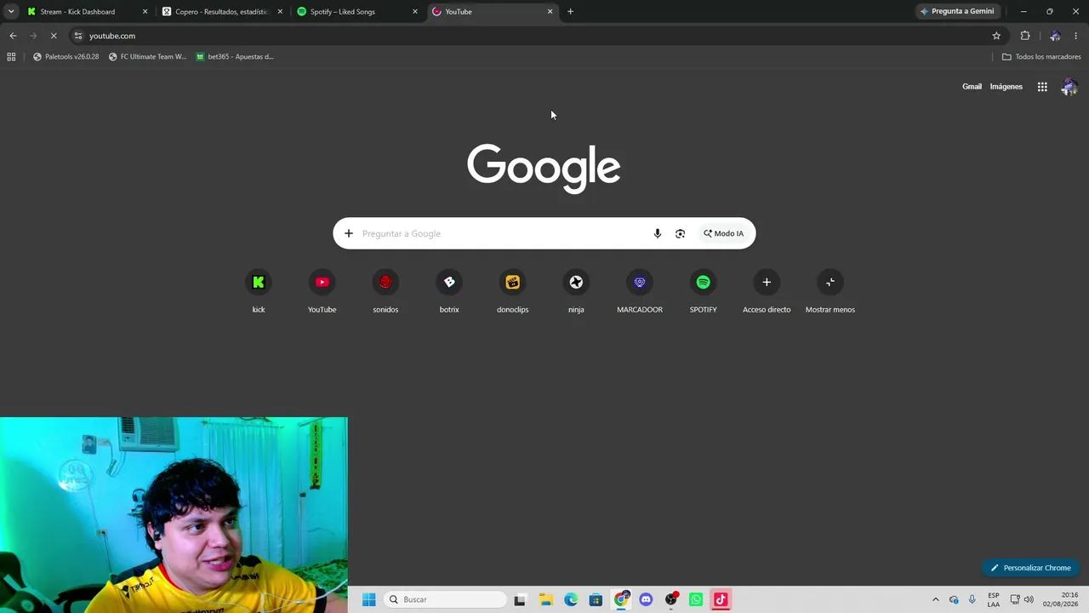This screenshot has width=1089, height=613.
Task: Click the Modo IA button
Action: pos(723,233)
